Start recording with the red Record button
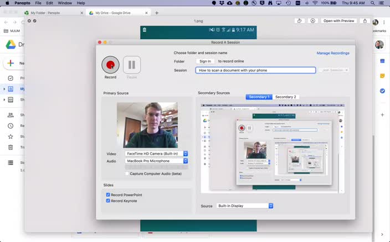Image resolution: width=390 pixels, height=242 pixels. pos(110,65)
